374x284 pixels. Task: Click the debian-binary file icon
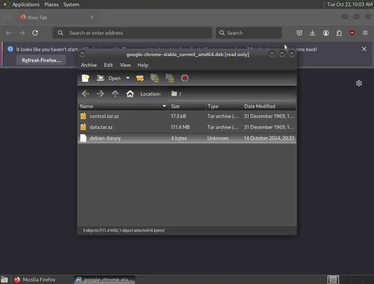point(83,138)
